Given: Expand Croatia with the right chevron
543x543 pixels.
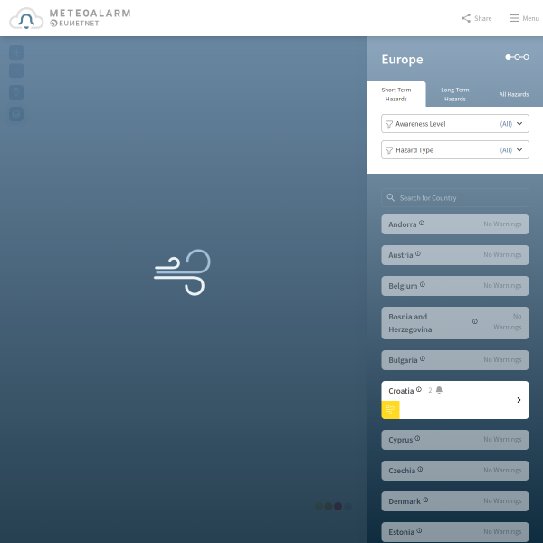Looking at the screenshot, I should tap(519, 400).
